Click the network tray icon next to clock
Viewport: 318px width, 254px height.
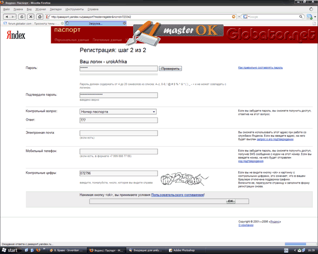pyautogui.click(x=304, y=251)
